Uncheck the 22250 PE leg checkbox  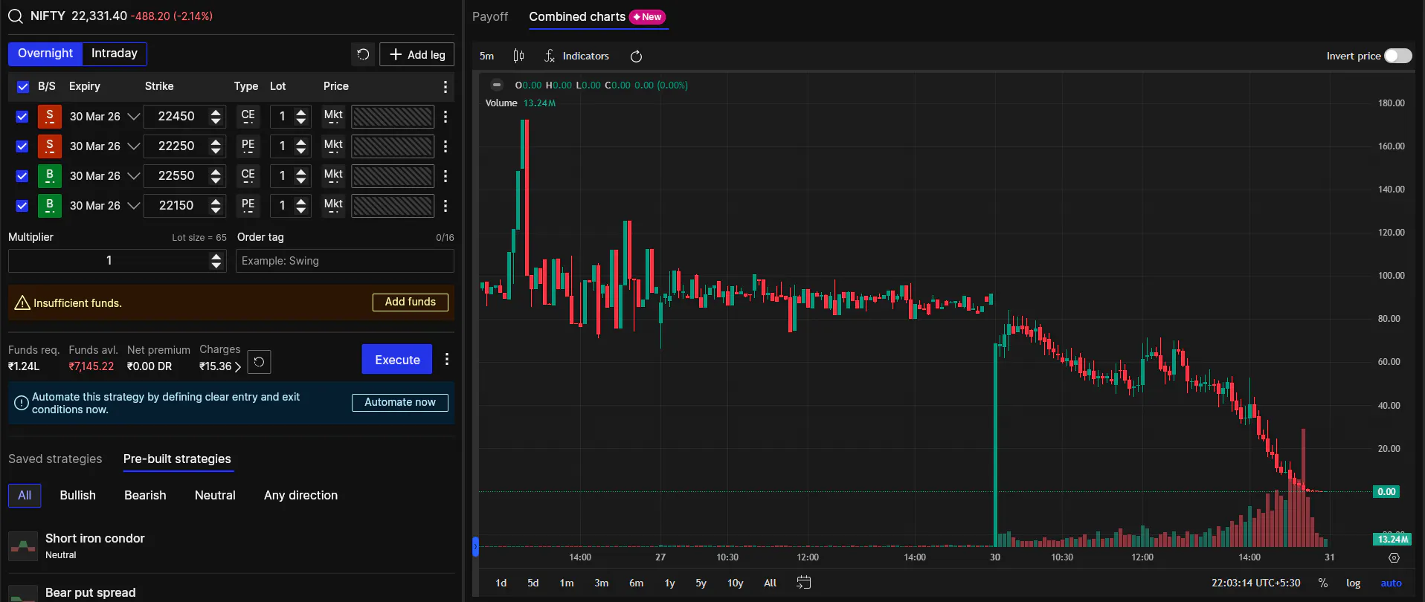click(22, 146)
